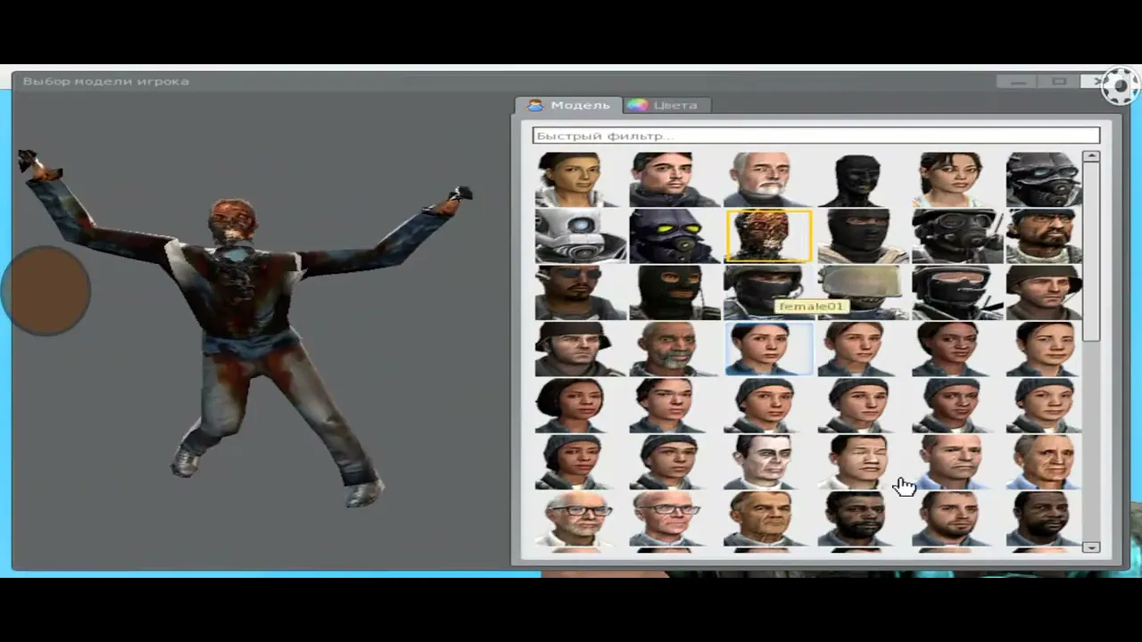The height and width of the screenshot is (642, 1142).
Task: Select the dark-skinned woman with bob haircut, no beanie
Action: (581, 406)
